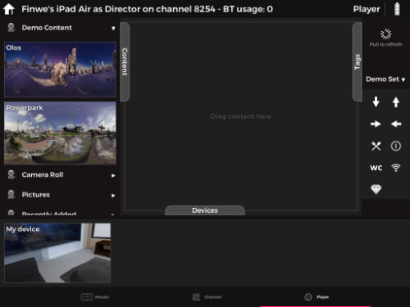Expand the Pictures section

pos(113,196)
